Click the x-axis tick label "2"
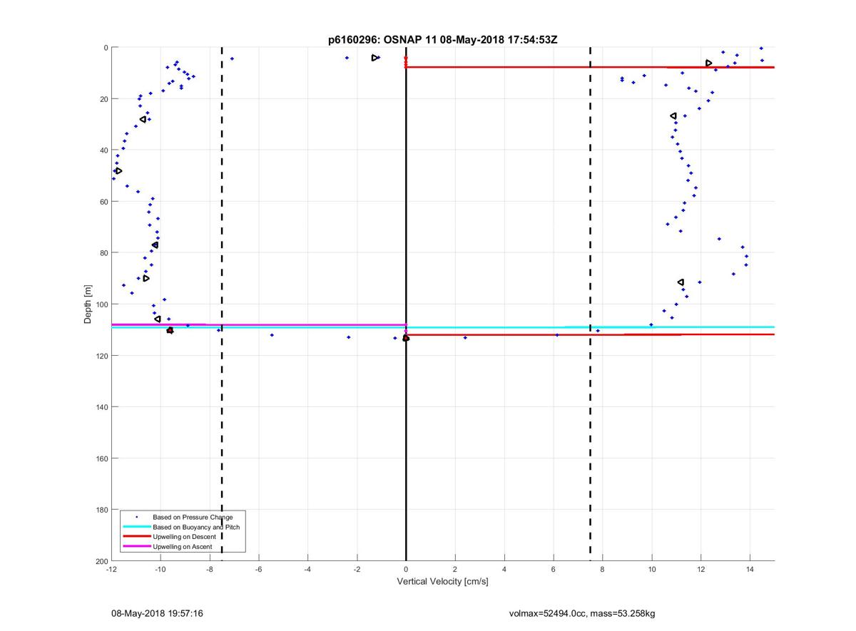 (455, 569)
